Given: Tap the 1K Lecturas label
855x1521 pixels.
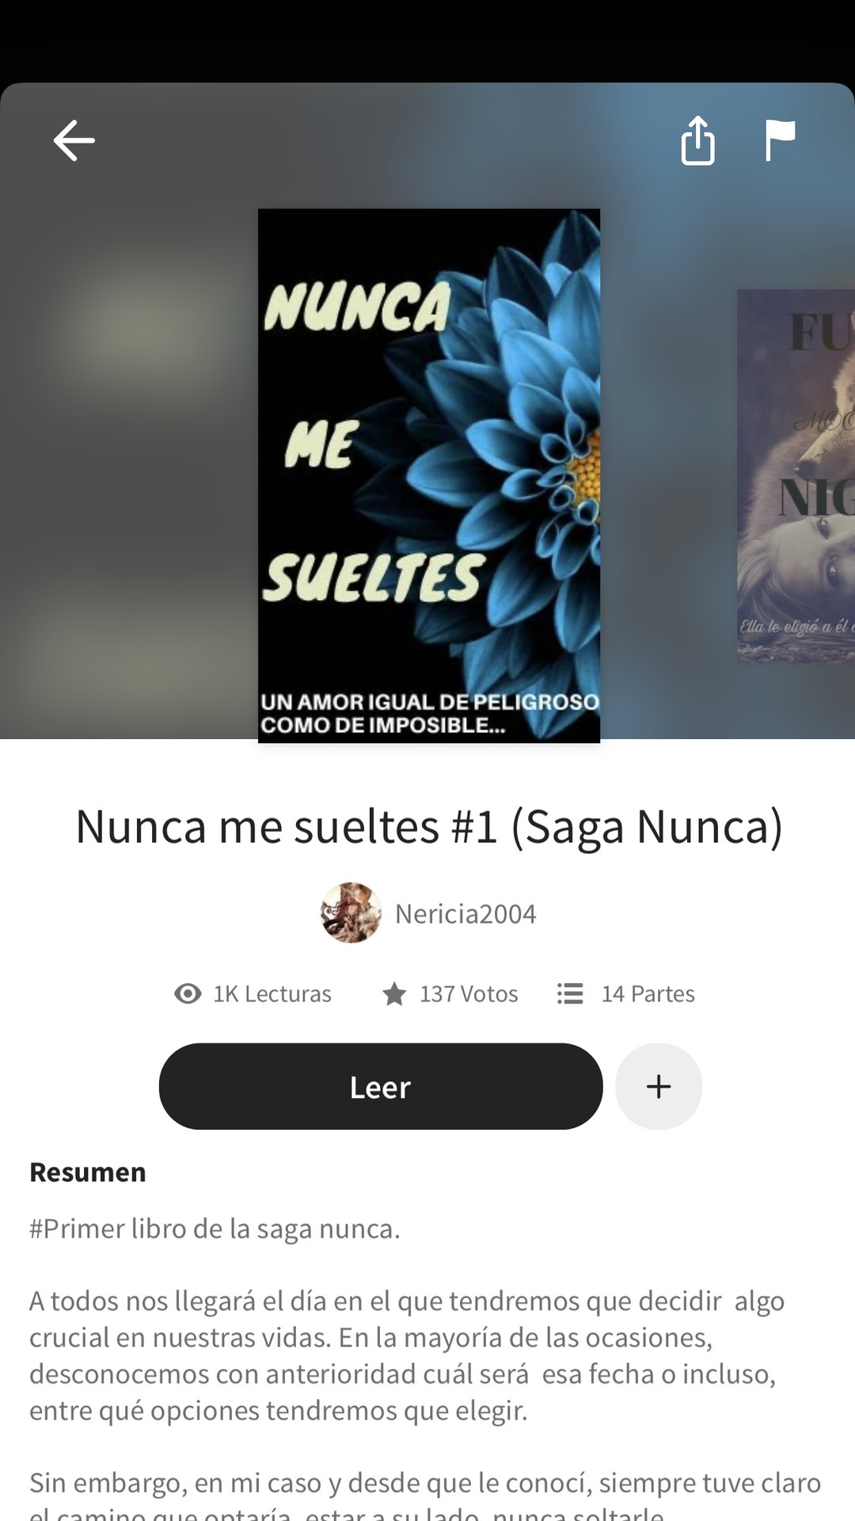Looking at the screenshot, I should click(x=272, y=993).
